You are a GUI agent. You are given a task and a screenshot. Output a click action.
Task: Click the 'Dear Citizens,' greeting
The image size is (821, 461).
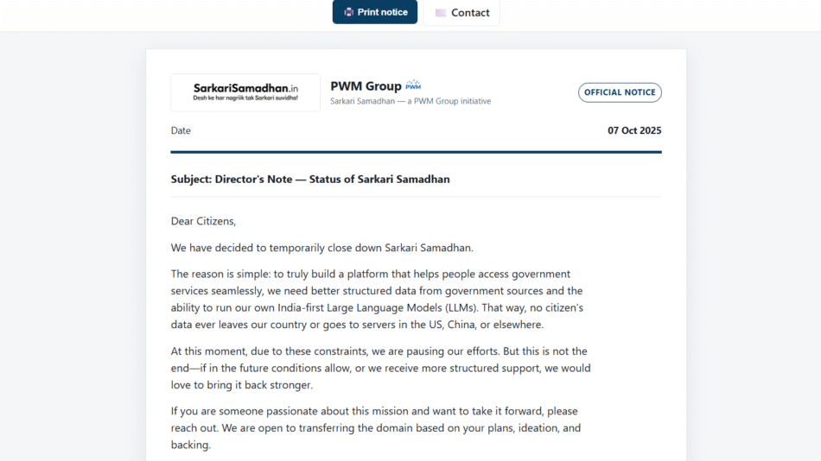pyautogui.click(x=203, y=222)
